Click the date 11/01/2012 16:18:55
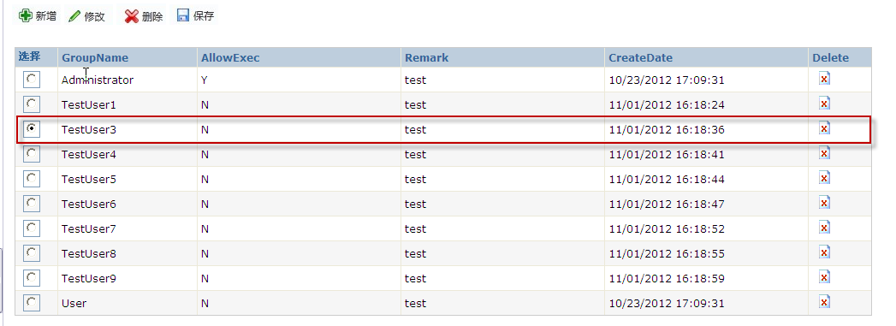 coord(667,253)
